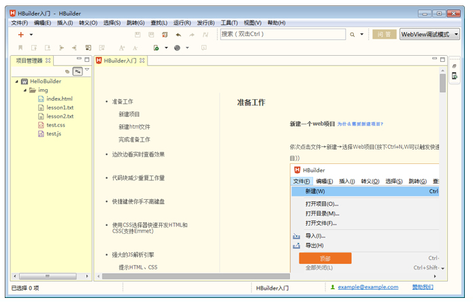This screenshot has width=473, height=302.
Task: Click the Link with Editor icon
Action: click(78, 71)
